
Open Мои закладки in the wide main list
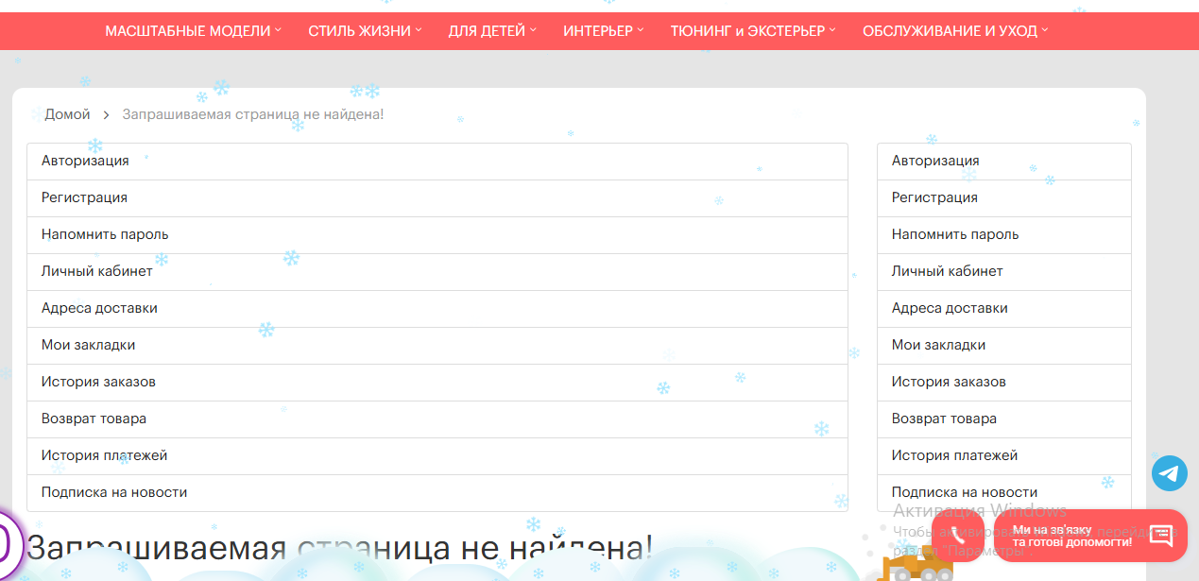tap(437, 346)
